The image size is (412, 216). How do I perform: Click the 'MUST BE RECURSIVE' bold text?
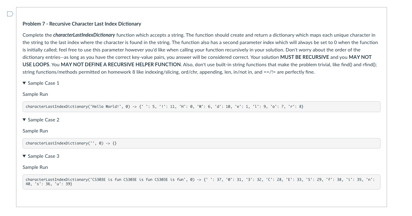(305, 57)
